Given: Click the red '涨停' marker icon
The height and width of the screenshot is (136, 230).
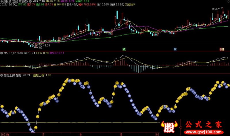Looking at the screenshot, I should 222,49.
